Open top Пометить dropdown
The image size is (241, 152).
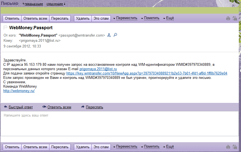pos(150,18)
